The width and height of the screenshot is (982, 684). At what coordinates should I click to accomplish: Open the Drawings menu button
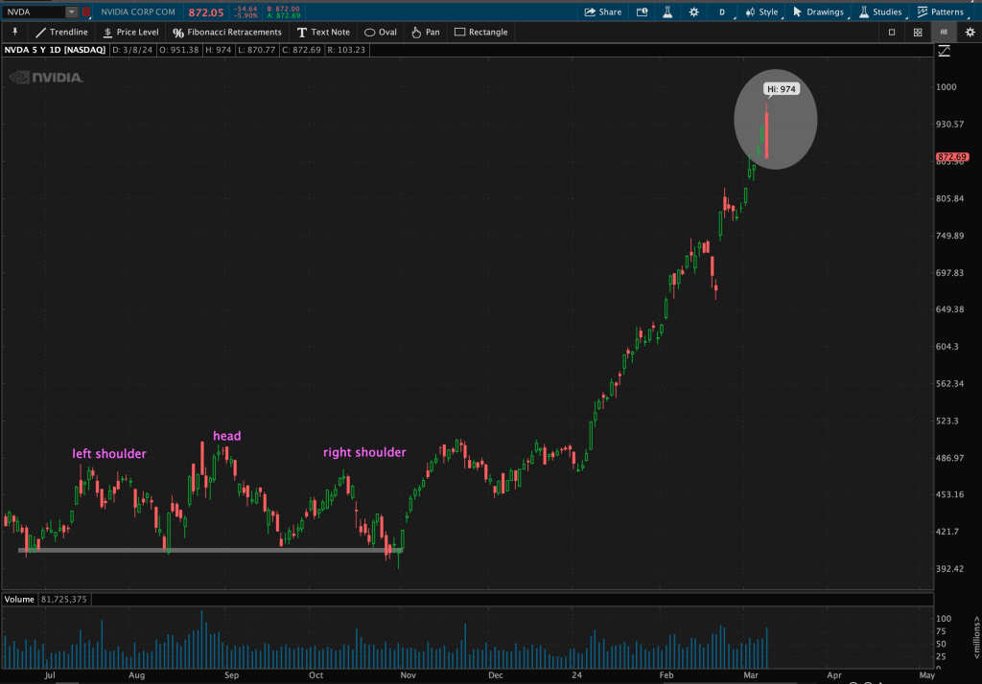point(818,12)
